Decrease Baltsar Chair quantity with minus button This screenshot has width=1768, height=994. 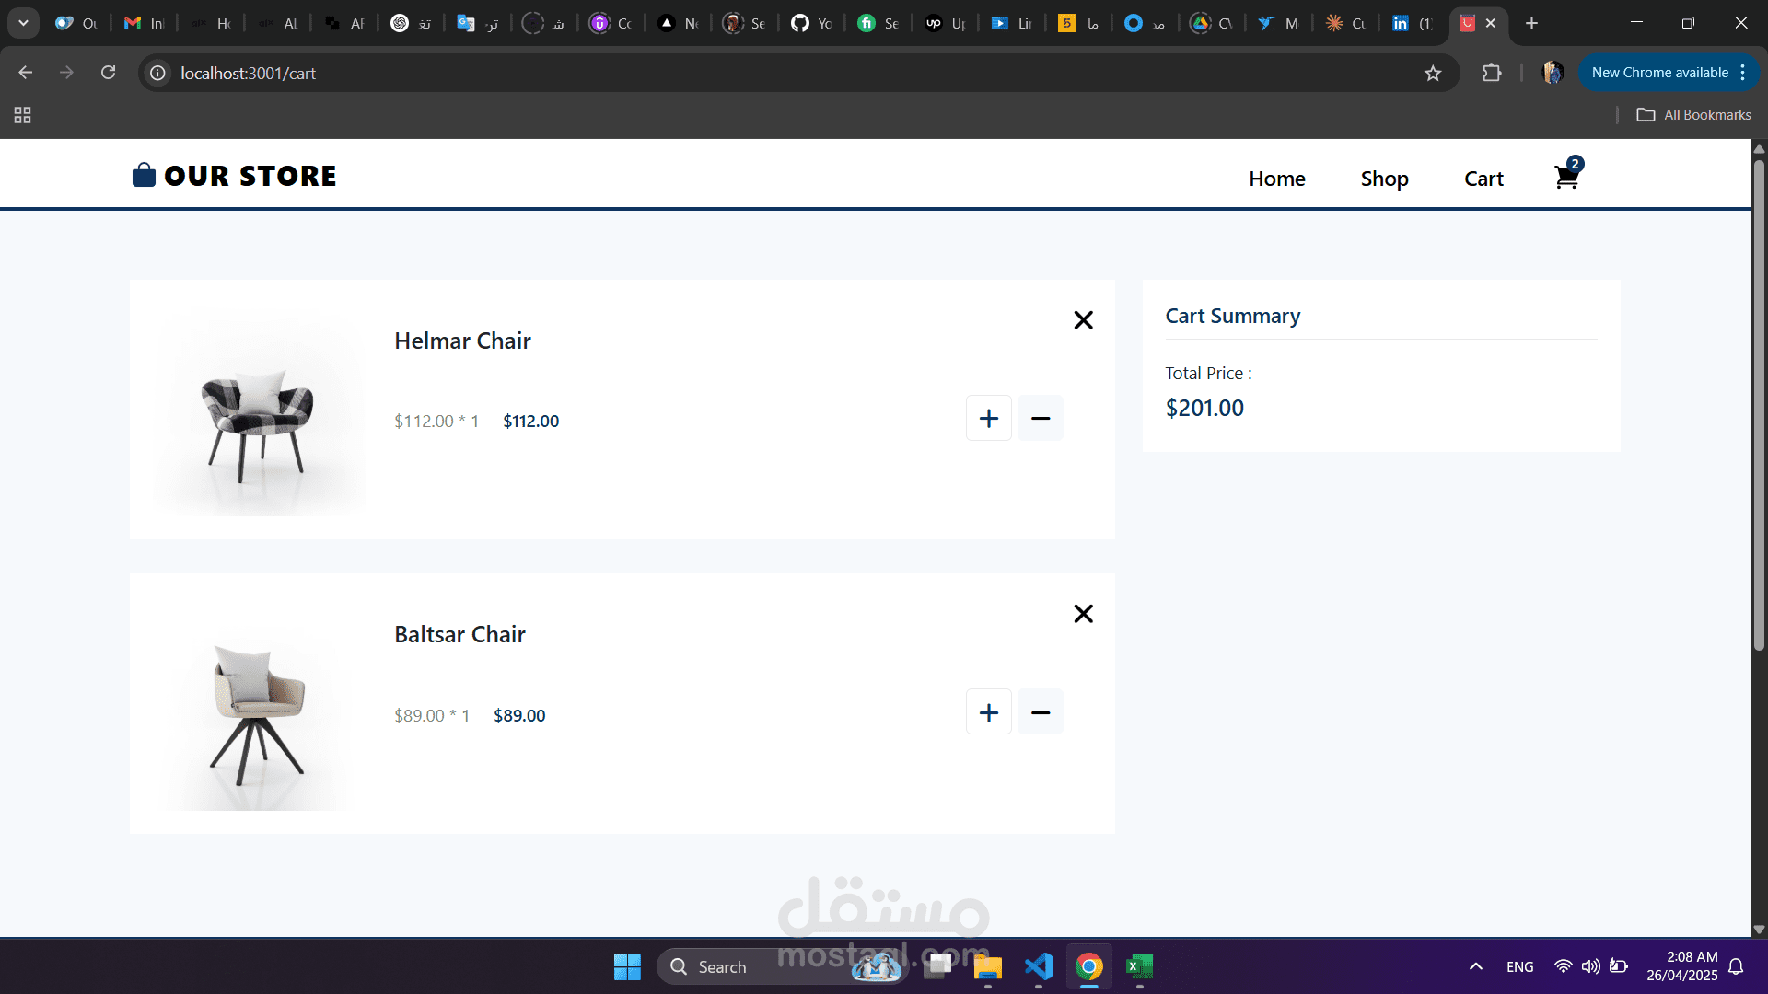[1041, 712]
